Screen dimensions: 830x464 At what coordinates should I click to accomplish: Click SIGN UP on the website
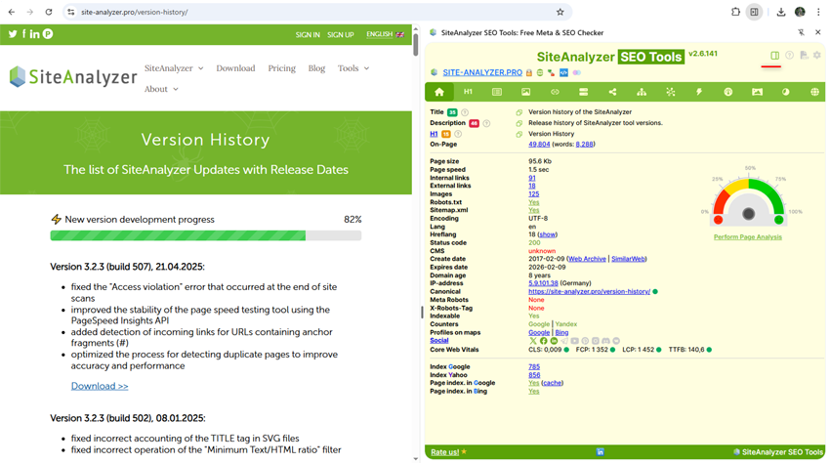click(x=341, y=35)
